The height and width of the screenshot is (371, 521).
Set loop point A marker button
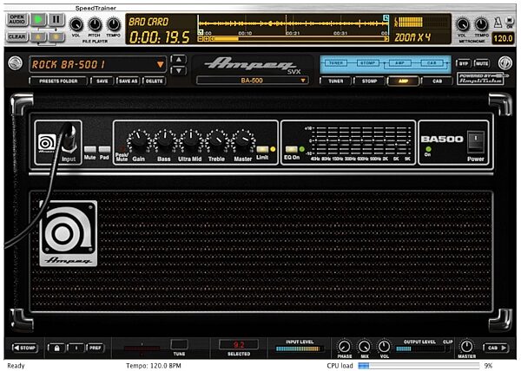coord(38,36)
